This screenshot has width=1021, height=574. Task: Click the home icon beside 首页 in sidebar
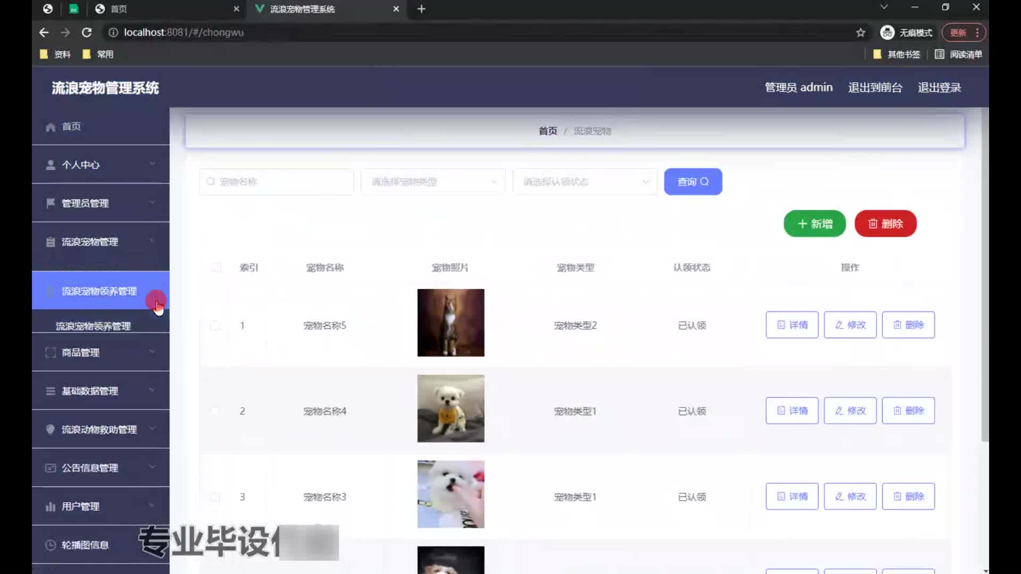pyautogui.click(x=51, y=127)
